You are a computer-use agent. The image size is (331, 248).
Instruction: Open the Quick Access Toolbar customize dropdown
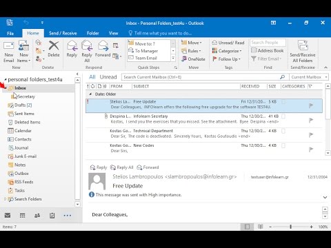42,23
